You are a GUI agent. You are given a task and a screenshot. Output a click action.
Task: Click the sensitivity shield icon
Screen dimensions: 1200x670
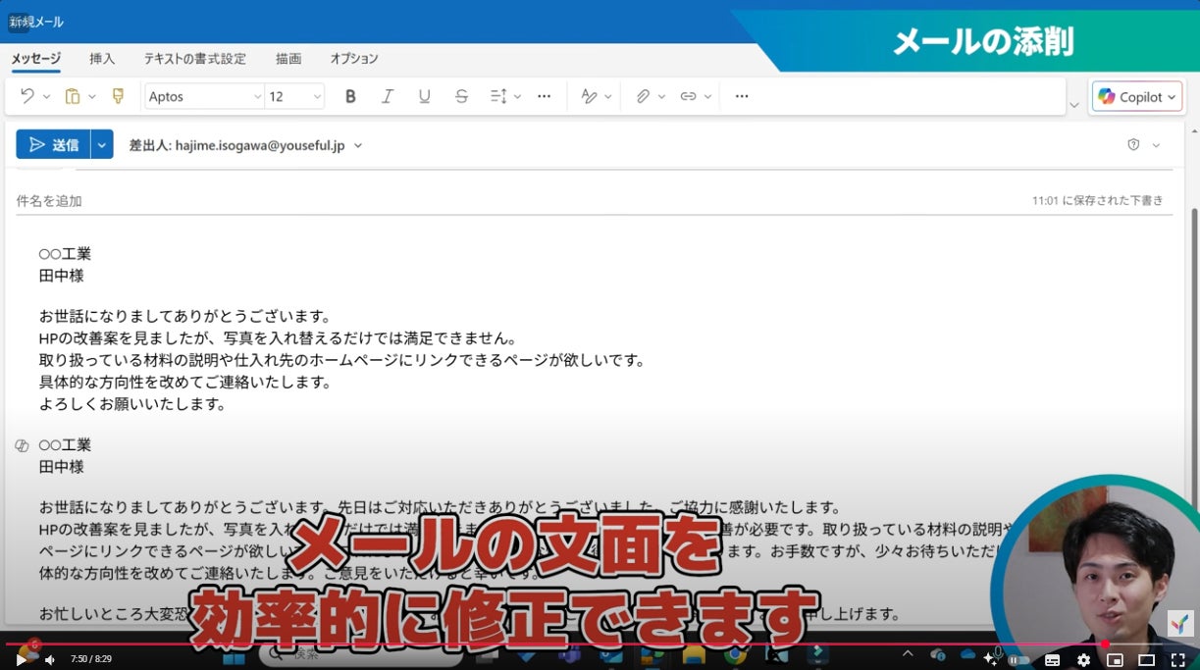pyautogui.click(x=1133, y=144)
